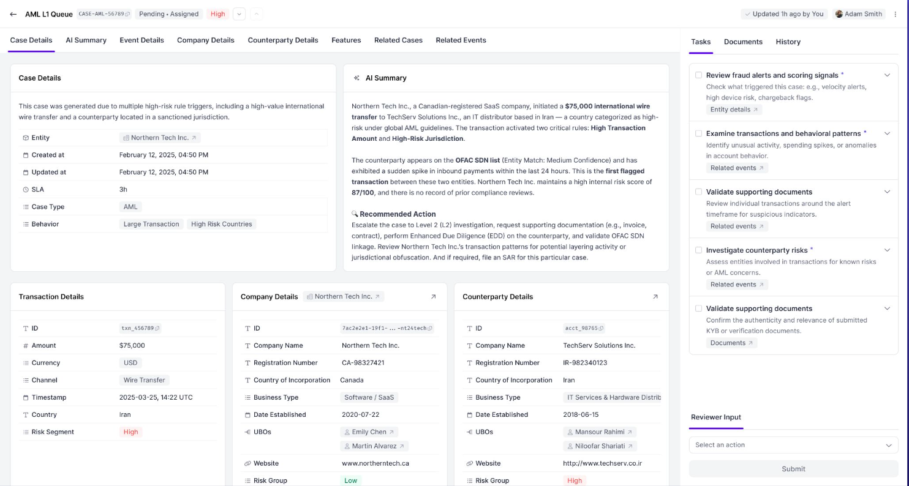Switch to the History panel tab
Viewport: 909px width, 486px height.
tap(788, 42)
